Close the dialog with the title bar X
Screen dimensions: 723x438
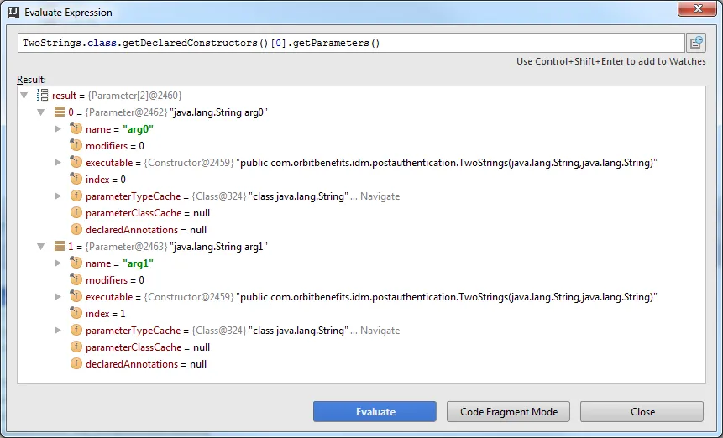[697, 8]
